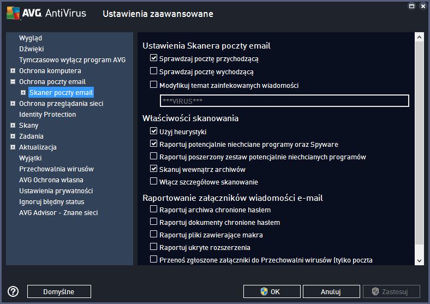Enable Raportuj pliki zawierające makra
Screen dimensions: 430x304
tap(153, 234)
